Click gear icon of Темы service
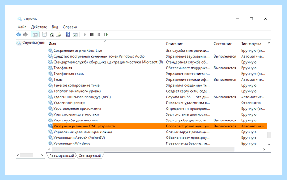This screenshot has height=180, width=287. point(50,79)
